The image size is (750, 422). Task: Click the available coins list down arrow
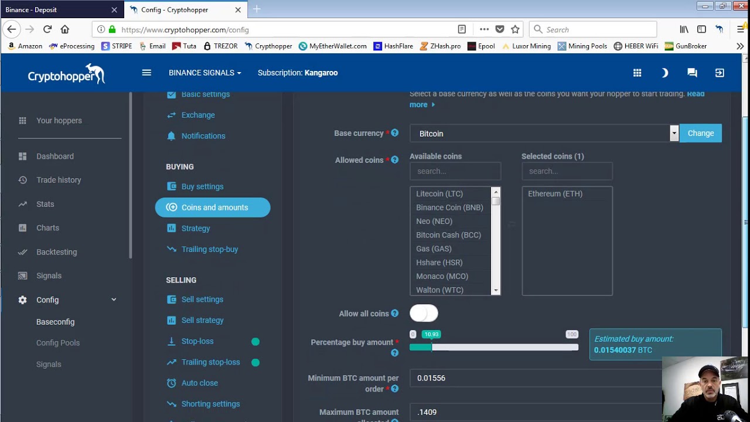click(496, 290)
